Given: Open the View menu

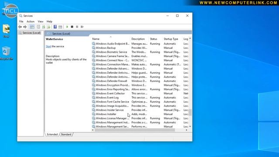Looking at the screenshot, I should pos(41,21).
